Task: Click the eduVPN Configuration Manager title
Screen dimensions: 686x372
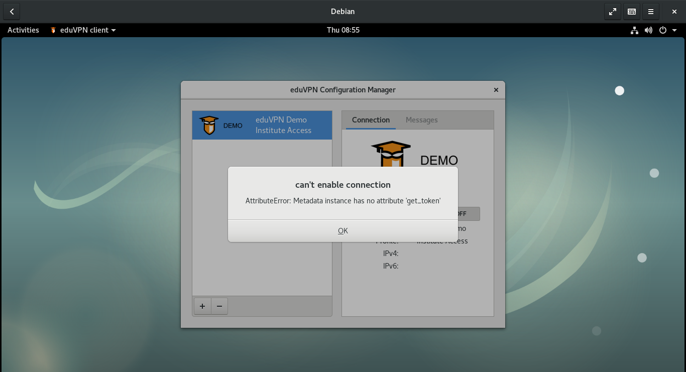Action: pyautogui.click(x=343, y=90)
